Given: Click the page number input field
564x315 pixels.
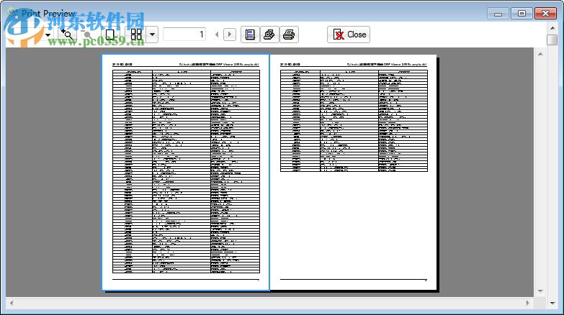Looking at the screenshot, I should (x=184, y=35).
